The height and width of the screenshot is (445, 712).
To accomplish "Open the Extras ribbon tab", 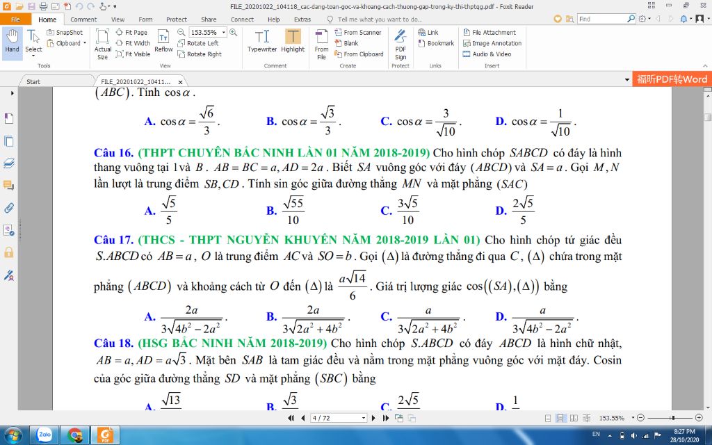I will point(302,19).
